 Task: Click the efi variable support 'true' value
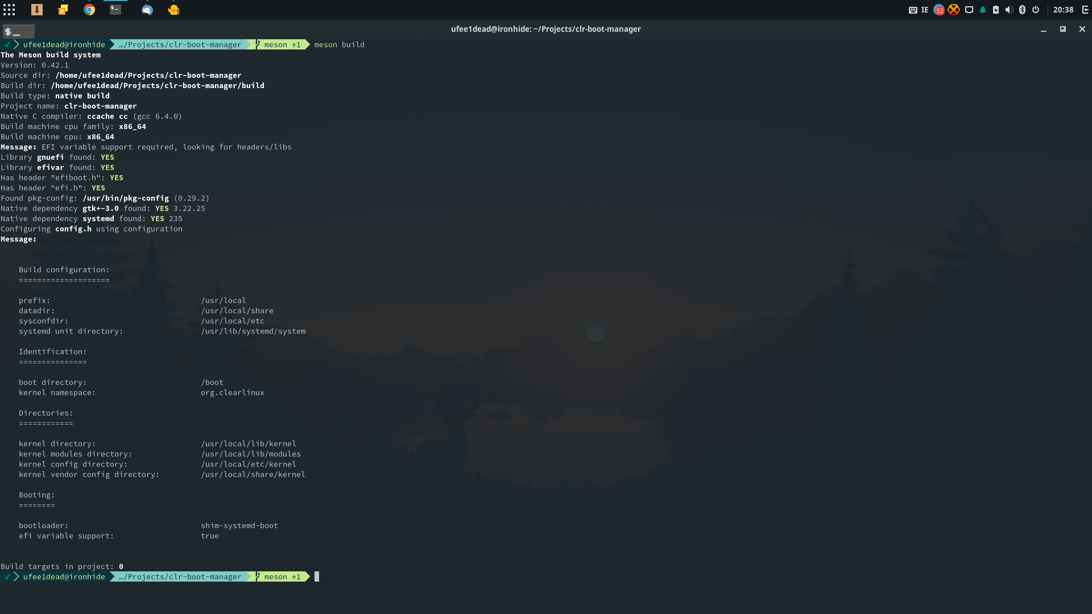click(x=210, y=536)
